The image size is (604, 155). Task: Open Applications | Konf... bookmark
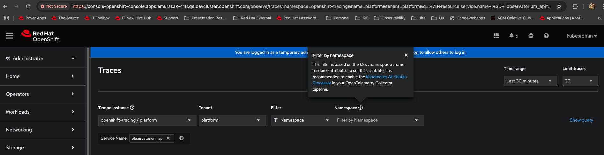[x=561, y=18]
